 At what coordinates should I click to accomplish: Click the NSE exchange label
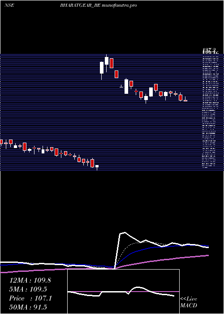9,5
